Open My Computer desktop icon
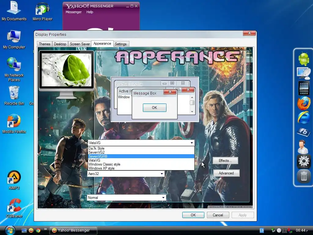313x235 pixels. pyautogui.click(x=14, y=39)
